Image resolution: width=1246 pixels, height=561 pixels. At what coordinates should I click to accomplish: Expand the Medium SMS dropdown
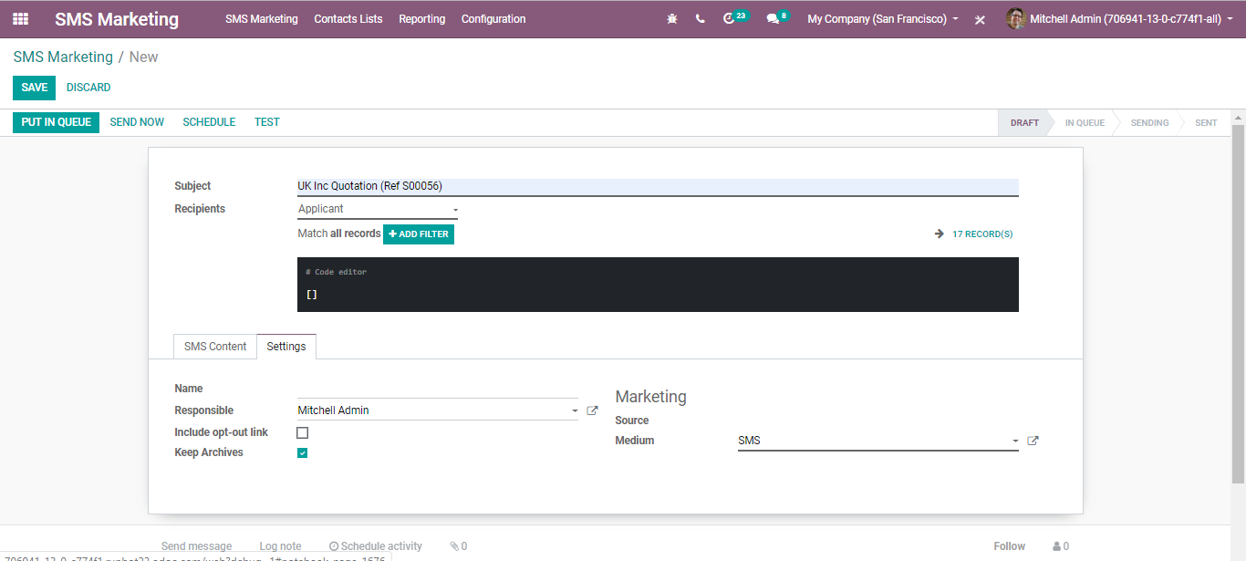[x=878, y=441]
